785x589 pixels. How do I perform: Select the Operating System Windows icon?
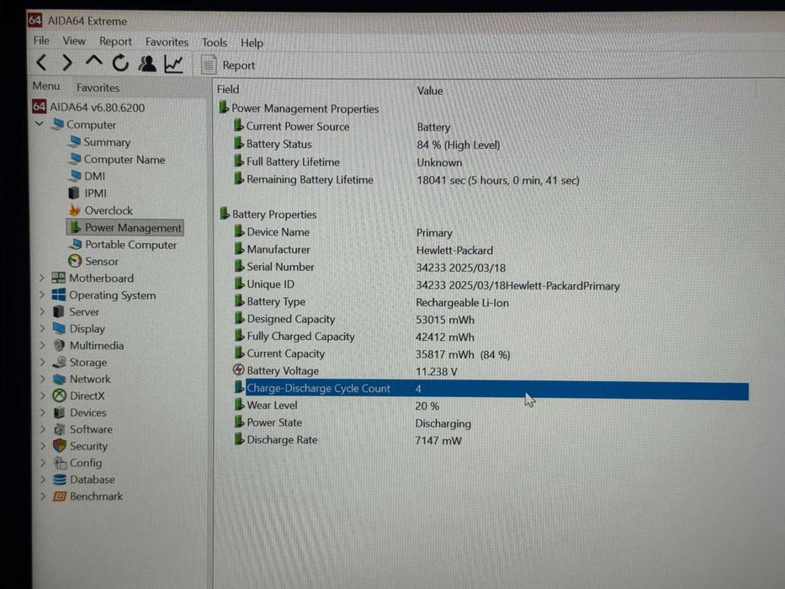coord(59,294)
